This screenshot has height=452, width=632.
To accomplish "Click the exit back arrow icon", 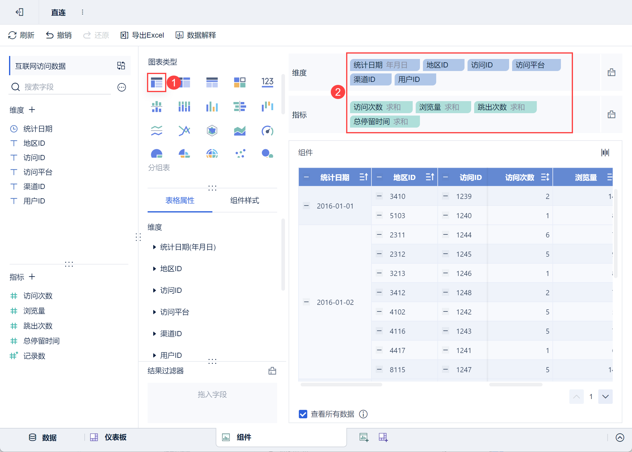I will (20, 12).
